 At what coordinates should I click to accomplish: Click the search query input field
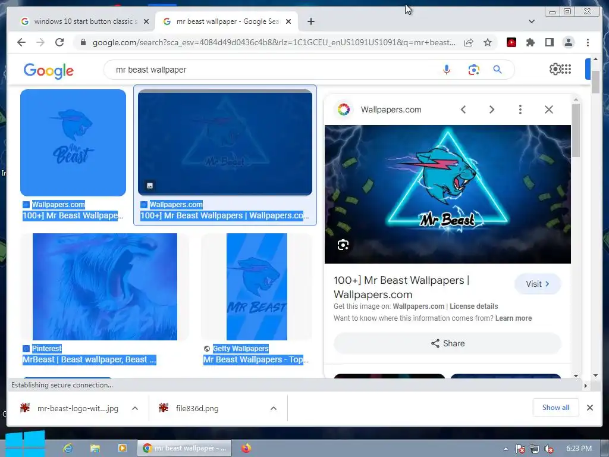(x=272, y=70)
